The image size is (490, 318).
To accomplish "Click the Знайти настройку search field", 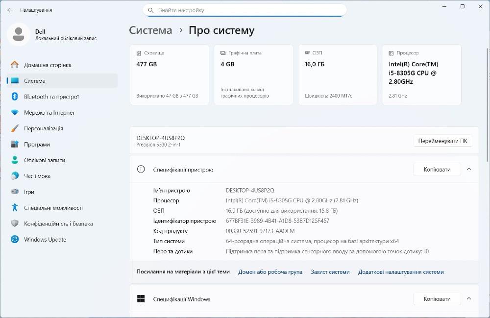I will click(245, 10).
